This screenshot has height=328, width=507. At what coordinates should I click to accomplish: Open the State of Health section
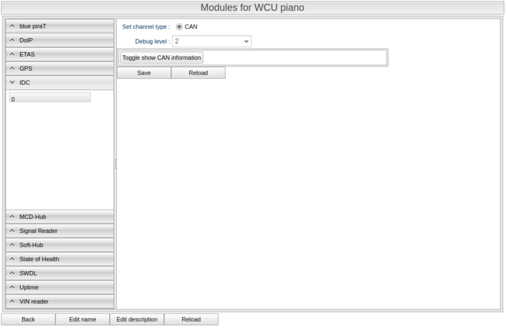click(60, 259)
